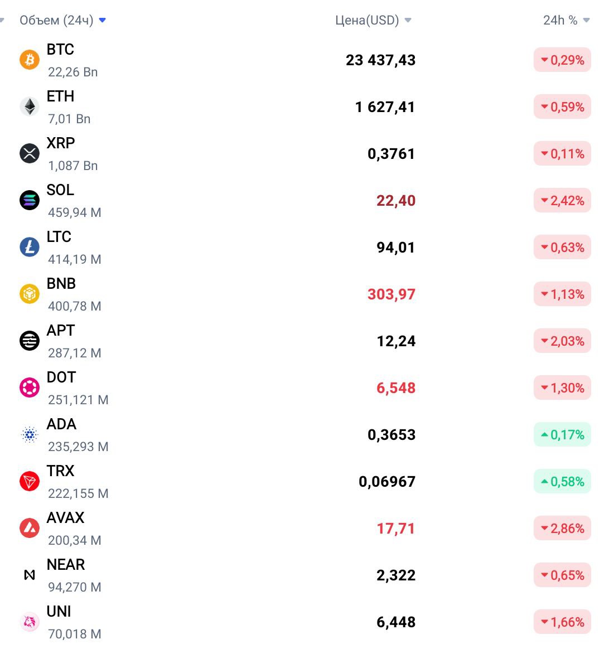604x654 pixels.
Task: Sort by Объем (24ч) column dropdown
Action: [x=62, y=20]
